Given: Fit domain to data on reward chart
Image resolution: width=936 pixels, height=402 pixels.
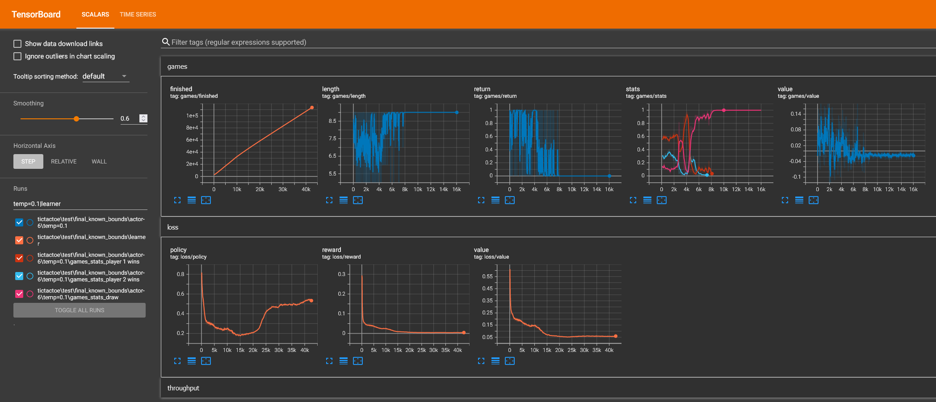Looking at the screenshot, I should pos(358,361).
